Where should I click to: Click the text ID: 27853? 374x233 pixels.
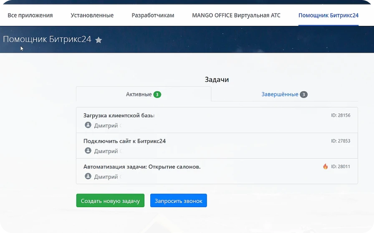pyautogui.click(x=341, y=141)
